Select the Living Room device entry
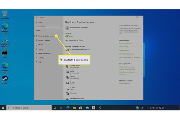180x120 pixels. [71, 94]
